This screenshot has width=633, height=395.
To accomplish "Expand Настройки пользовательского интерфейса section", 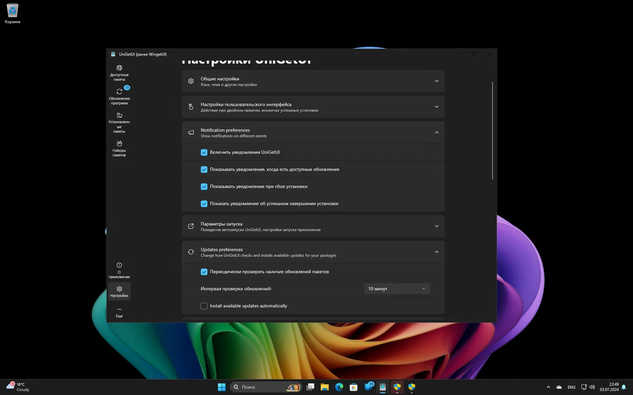I will 313,107.
